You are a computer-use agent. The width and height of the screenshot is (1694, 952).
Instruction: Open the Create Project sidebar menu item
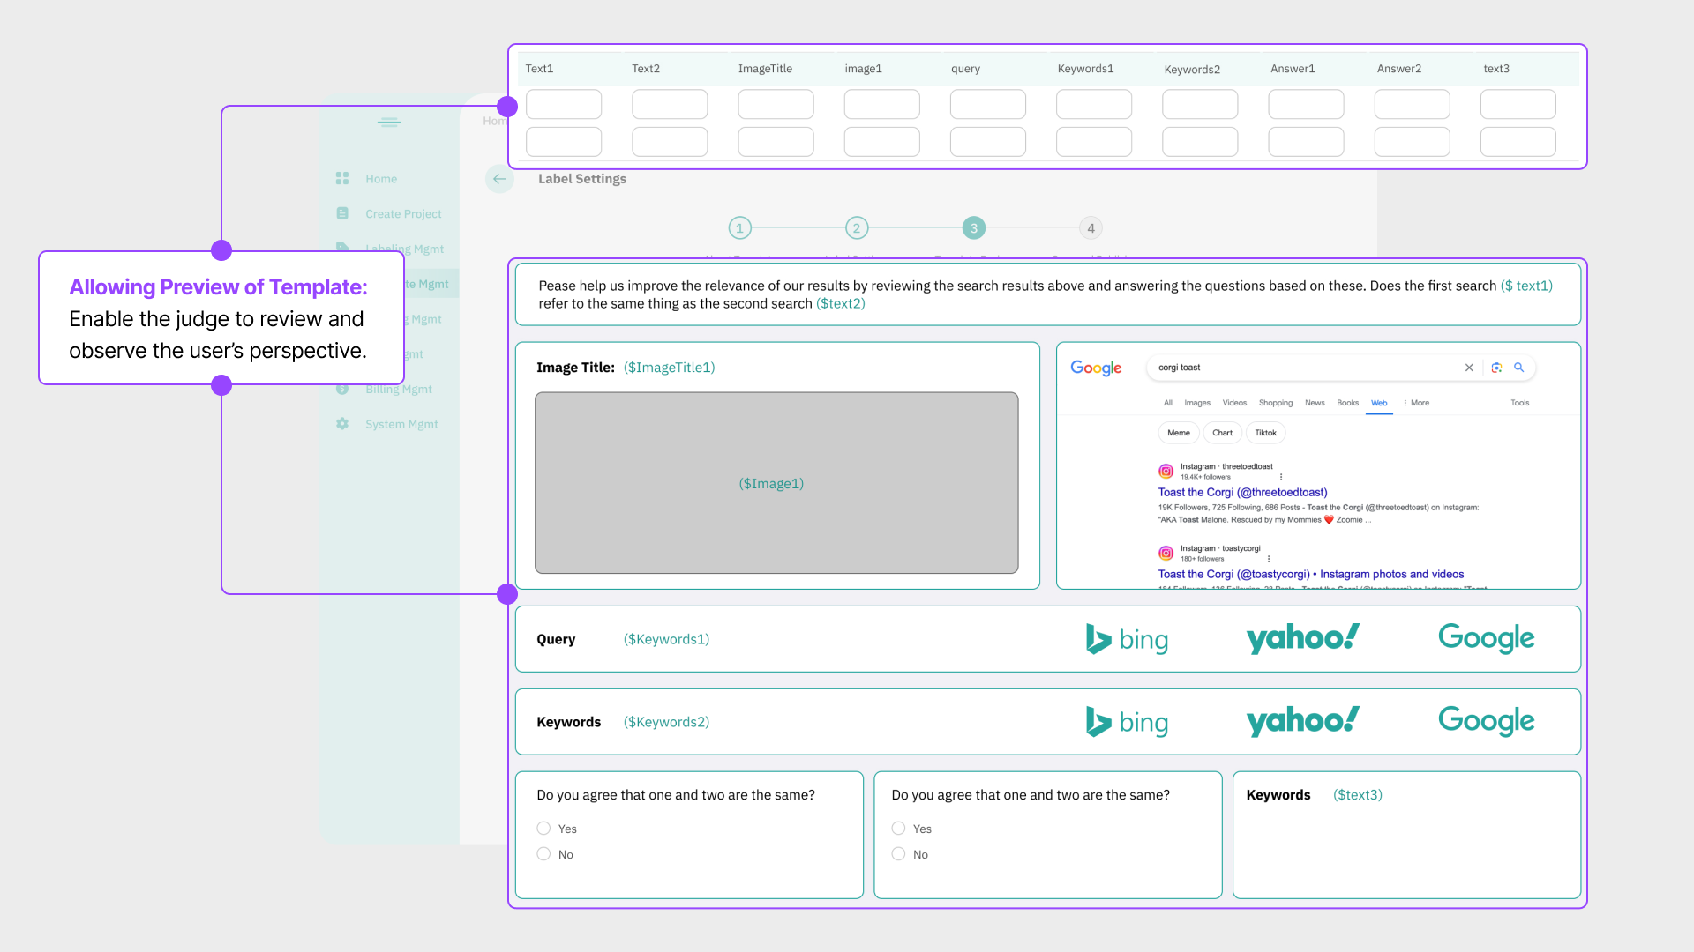pyautogui.click(x=403, y=214)
